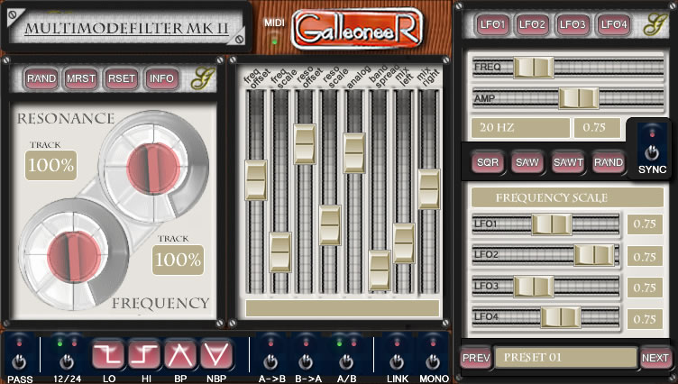Viewport: 678px width, 384px height.
Task: Click the LFO1 row 0.75 value
Action: pos(646,224)
